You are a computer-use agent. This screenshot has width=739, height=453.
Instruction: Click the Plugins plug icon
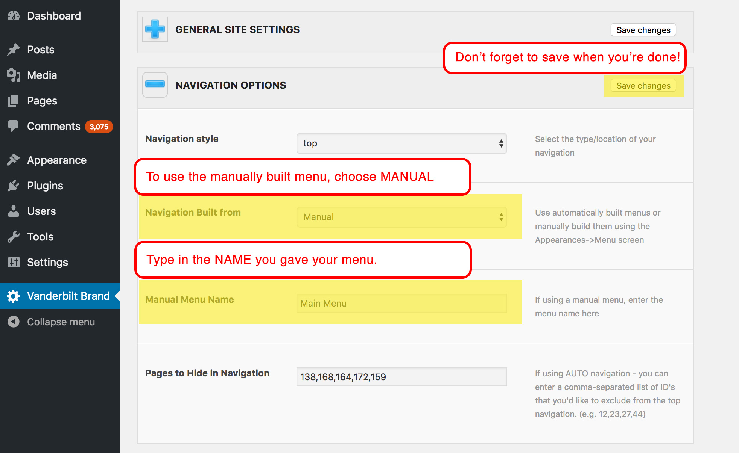14,186
